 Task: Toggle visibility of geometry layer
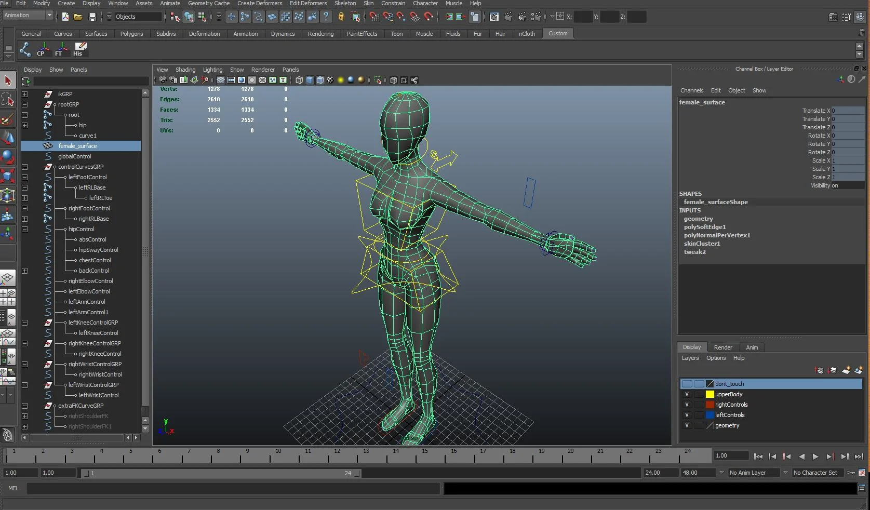click(x=687, y=425)
